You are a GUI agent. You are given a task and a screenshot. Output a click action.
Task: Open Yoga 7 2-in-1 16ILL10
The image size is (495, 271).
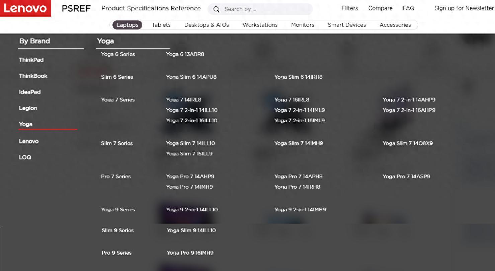(192, 120)
